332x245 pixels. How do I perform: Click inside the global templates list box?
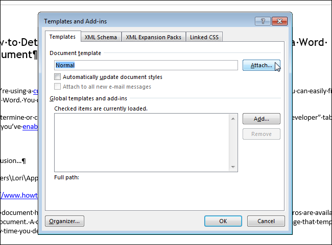[x=142, y=143]
